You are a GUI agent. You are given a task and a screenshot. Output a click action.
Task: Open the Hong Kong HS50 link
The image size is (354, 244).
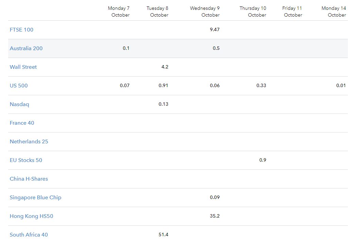(31, 216)
